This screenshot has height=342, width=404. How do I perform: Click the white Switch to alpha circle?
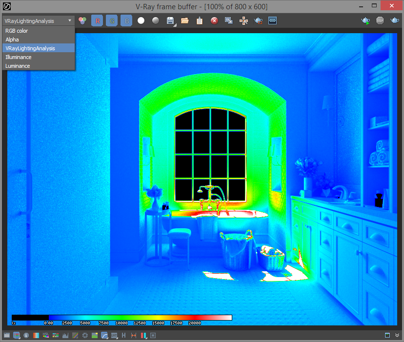(x=141, y=21)
